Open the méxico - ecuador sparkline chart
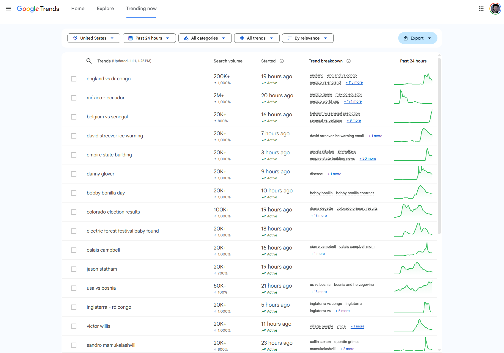 tap(413, 97)
